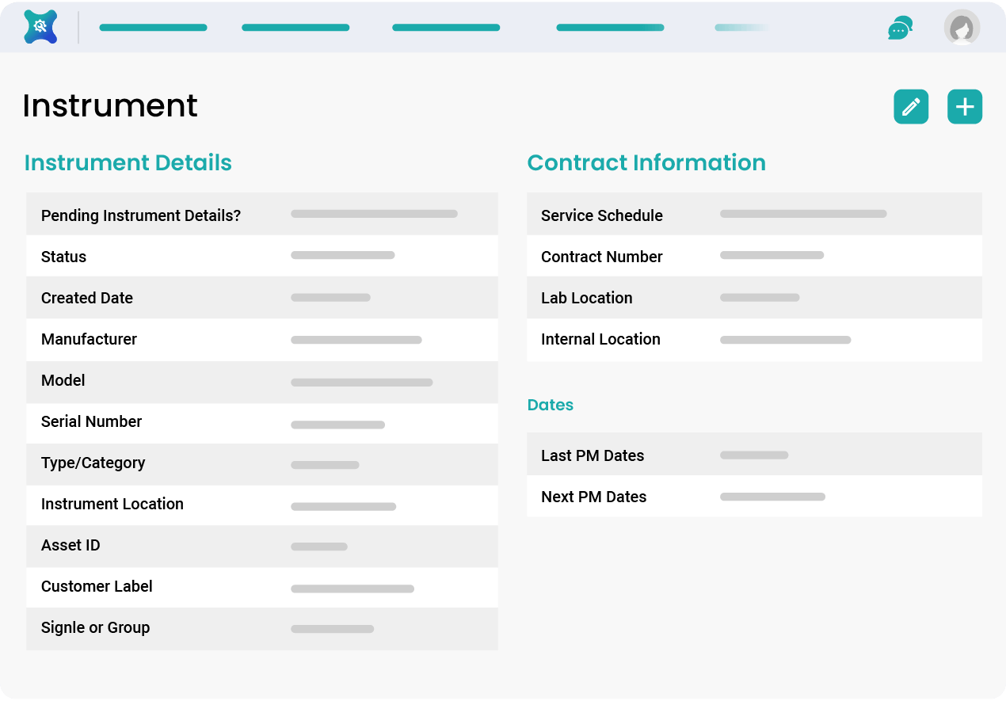Open the chat messages icon
1006x701 pixels.
(900, 28)
